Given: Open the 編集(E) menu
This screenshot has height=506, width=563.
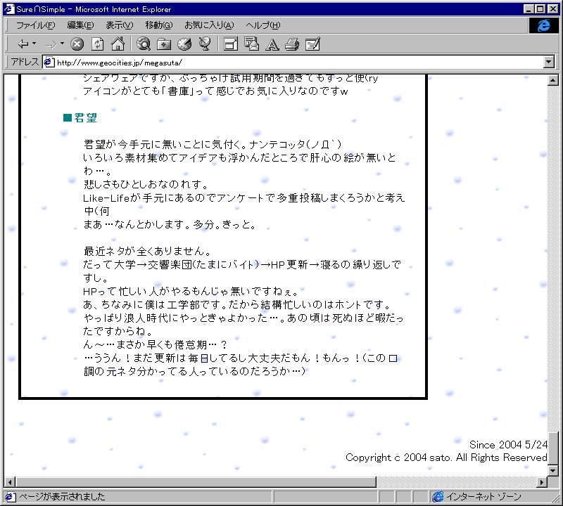Looking at the screenshot, I should (80, 25).
